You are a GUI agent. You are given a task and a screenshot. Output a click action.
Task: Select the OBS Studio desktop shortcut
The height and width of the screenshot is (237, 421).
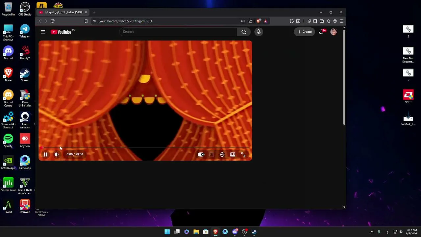point(25,9)
